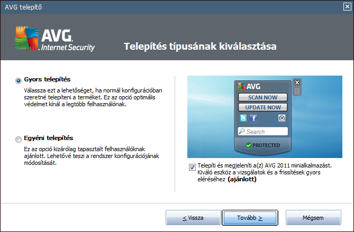Uncheck the AVG 2011 minialkalmazás checkbox
The image size is (354, 232).
click(x=192, y=168)
